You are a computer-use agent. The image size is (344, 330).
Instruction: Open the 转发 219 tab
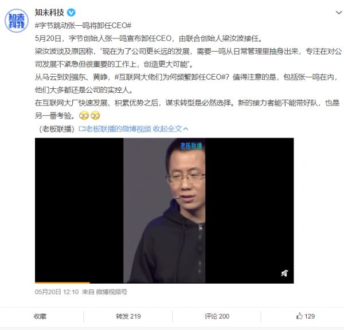click(x=128, y=316)
